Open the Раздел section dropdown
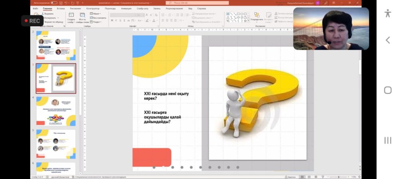This screenshot has width=399, height=179. click(x=95, y=22)
